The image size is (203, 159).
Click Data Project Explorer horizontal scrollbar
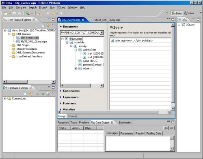click(x=29, y=82)
